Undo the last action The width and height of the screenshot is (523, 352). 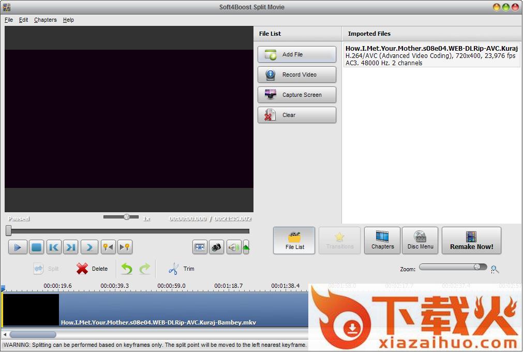pos(127,269)
